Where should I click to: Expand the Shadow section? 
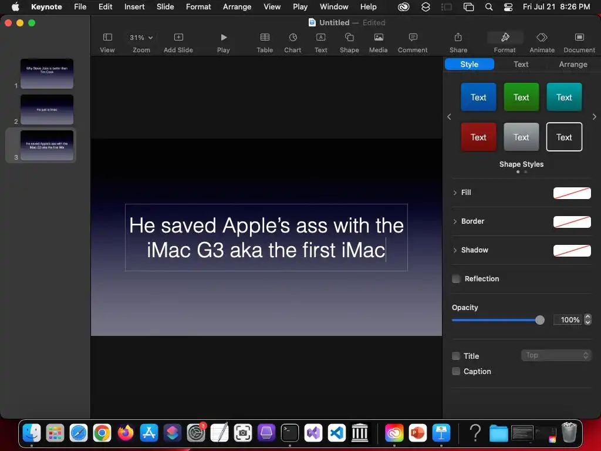pyautogui.click(x=455, y=250)
